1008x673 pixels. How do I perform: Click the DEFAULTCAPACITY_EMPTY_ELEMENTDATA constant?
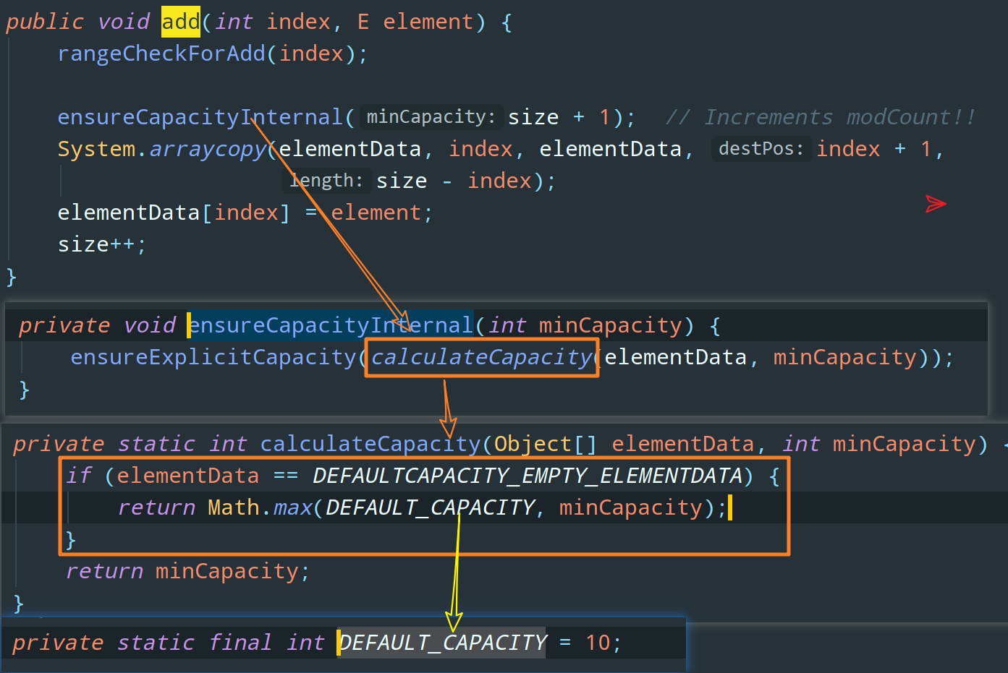[528, 476]
